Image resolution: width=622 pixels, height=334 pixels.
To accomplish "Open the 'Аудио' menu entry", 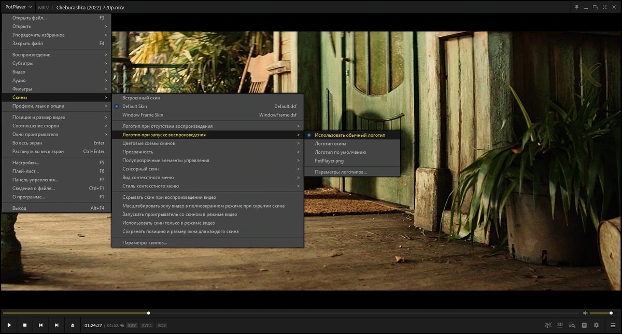I will [56, 80].
